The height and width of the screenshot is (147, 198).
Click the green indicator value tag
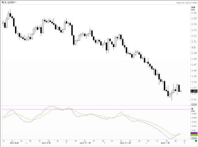pos(194,135)
